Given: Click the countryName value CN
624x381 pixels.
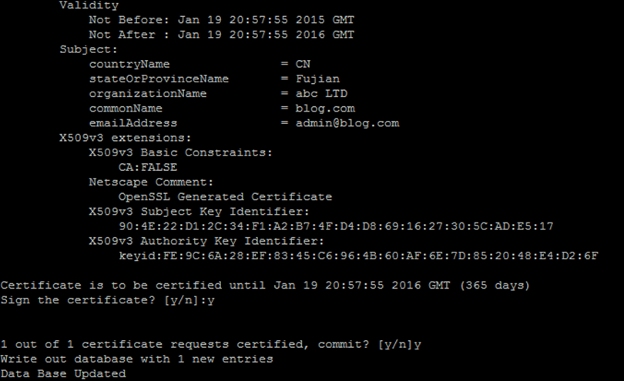Looking at the screenshot, I should tap(303, 64).
